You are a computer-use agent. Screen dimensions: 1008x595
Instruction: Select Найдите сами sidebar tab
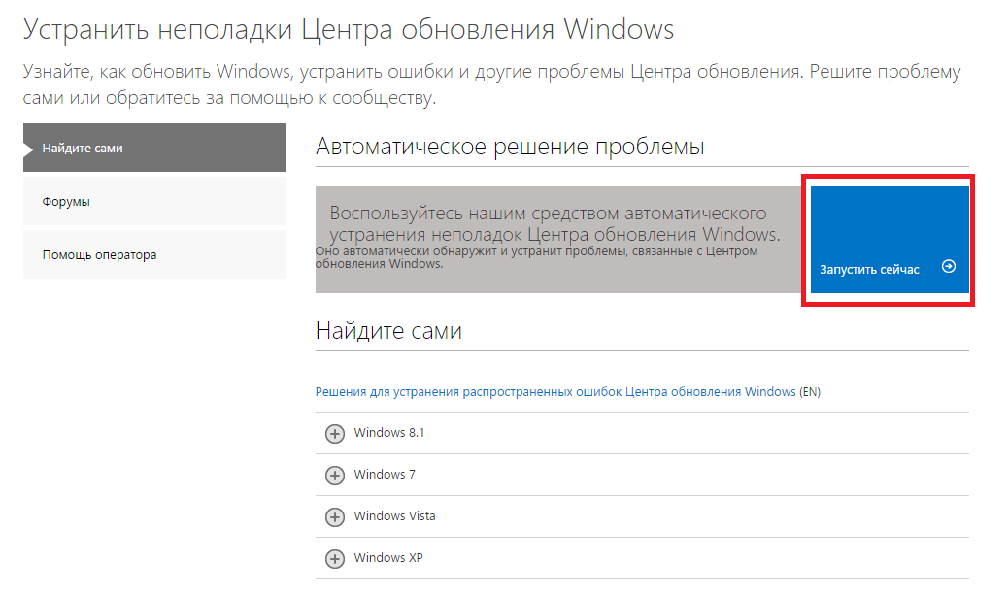pos(155,148)
